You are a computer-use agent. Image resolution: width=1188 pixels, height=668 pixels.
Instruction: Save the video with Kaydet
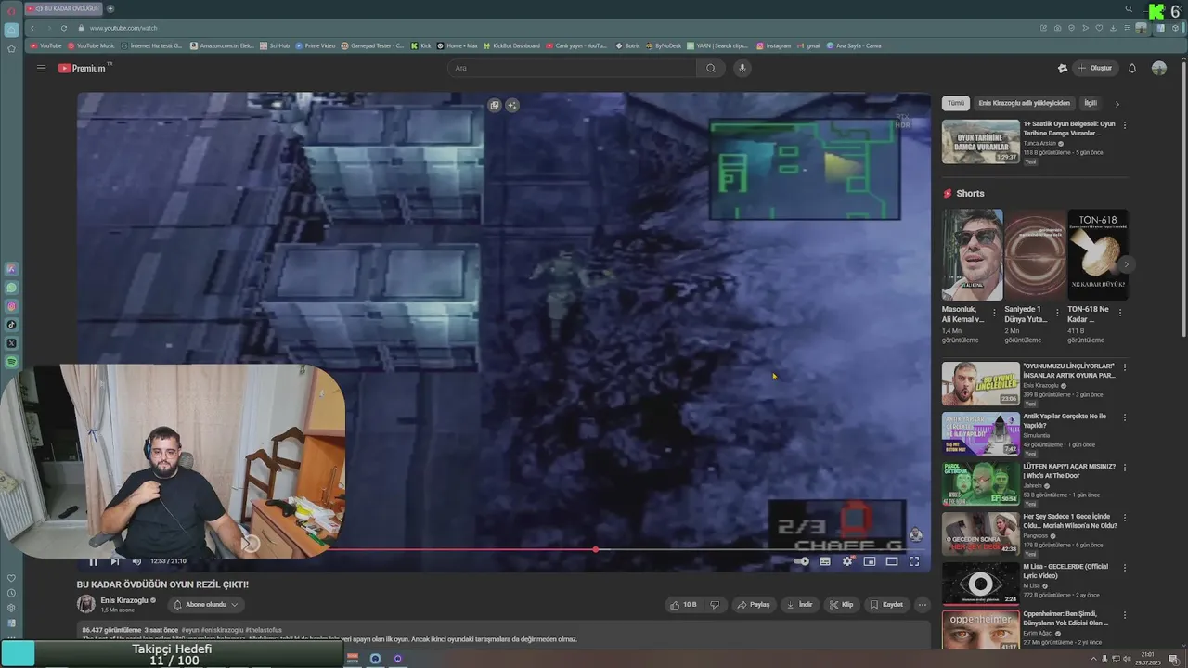(886, 605)
